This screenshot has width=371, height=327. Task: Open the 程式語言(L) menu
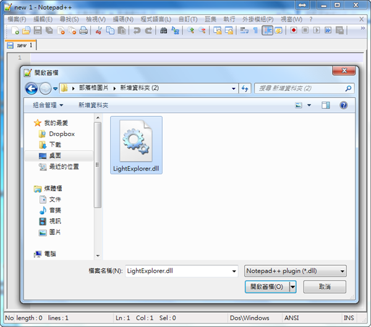click(156, 19)
